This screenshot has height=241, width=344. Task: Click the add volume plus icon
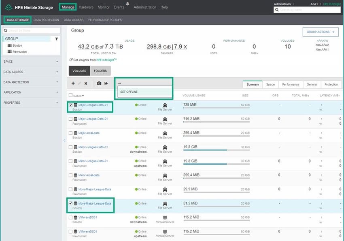point(73,83)
